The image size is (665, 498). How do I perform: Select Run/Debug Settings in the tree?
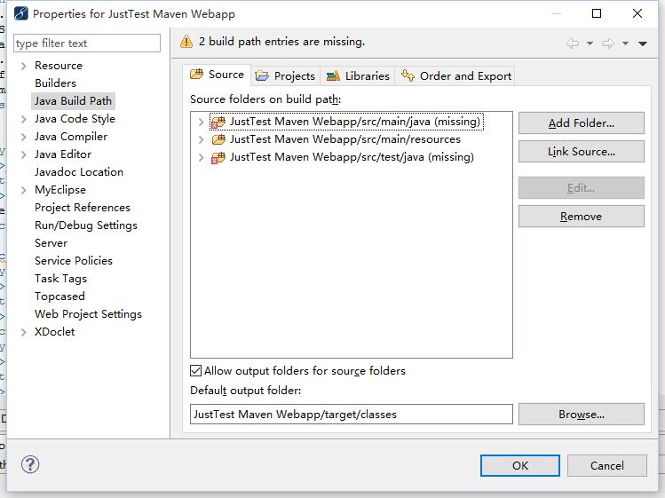tap(86, 225)
